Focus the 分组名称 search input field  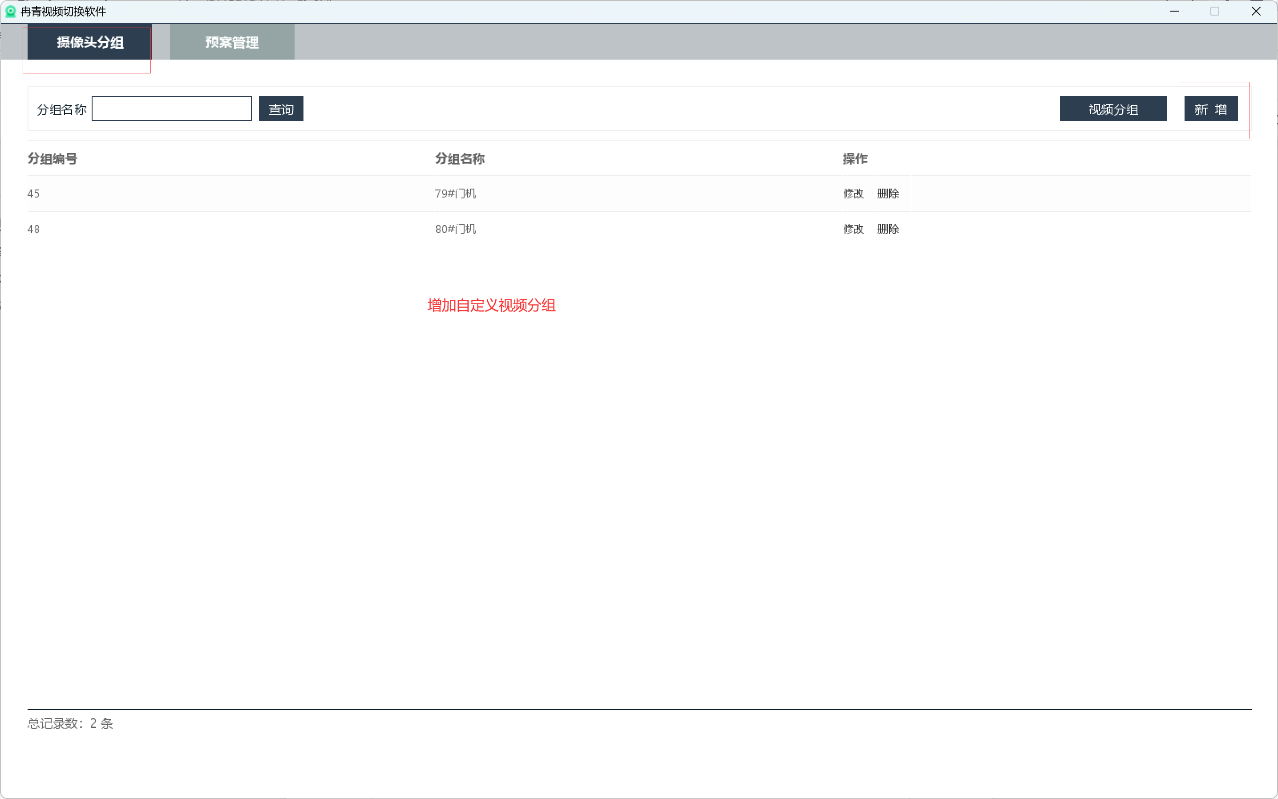pyautogui.click(x=171, y=109)
